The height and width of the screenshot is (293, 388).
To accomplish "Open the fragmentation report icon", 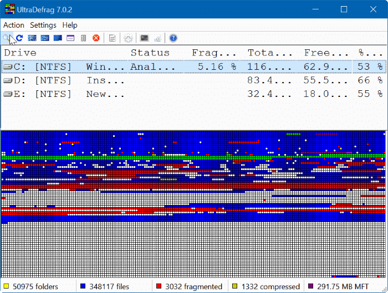I will coord(113,38).
